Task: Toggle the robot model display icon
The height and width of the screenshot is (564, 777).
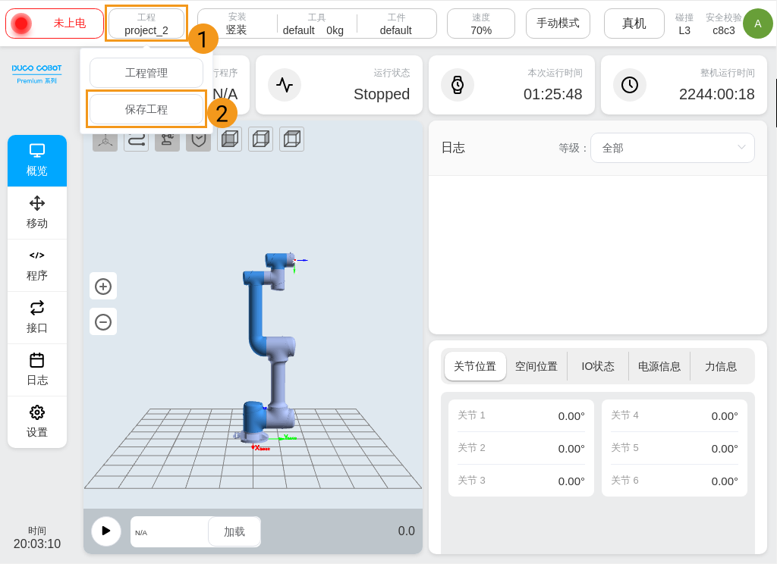Action: [x=167, y=139]
